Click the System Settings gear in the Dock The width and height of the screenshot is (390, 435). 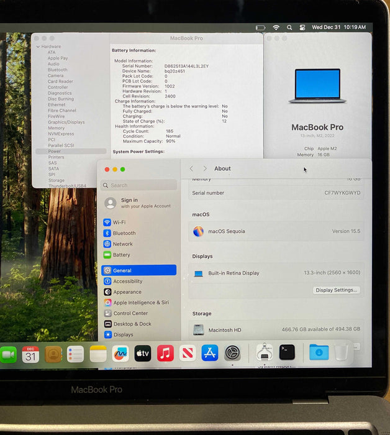pos(232,353)
